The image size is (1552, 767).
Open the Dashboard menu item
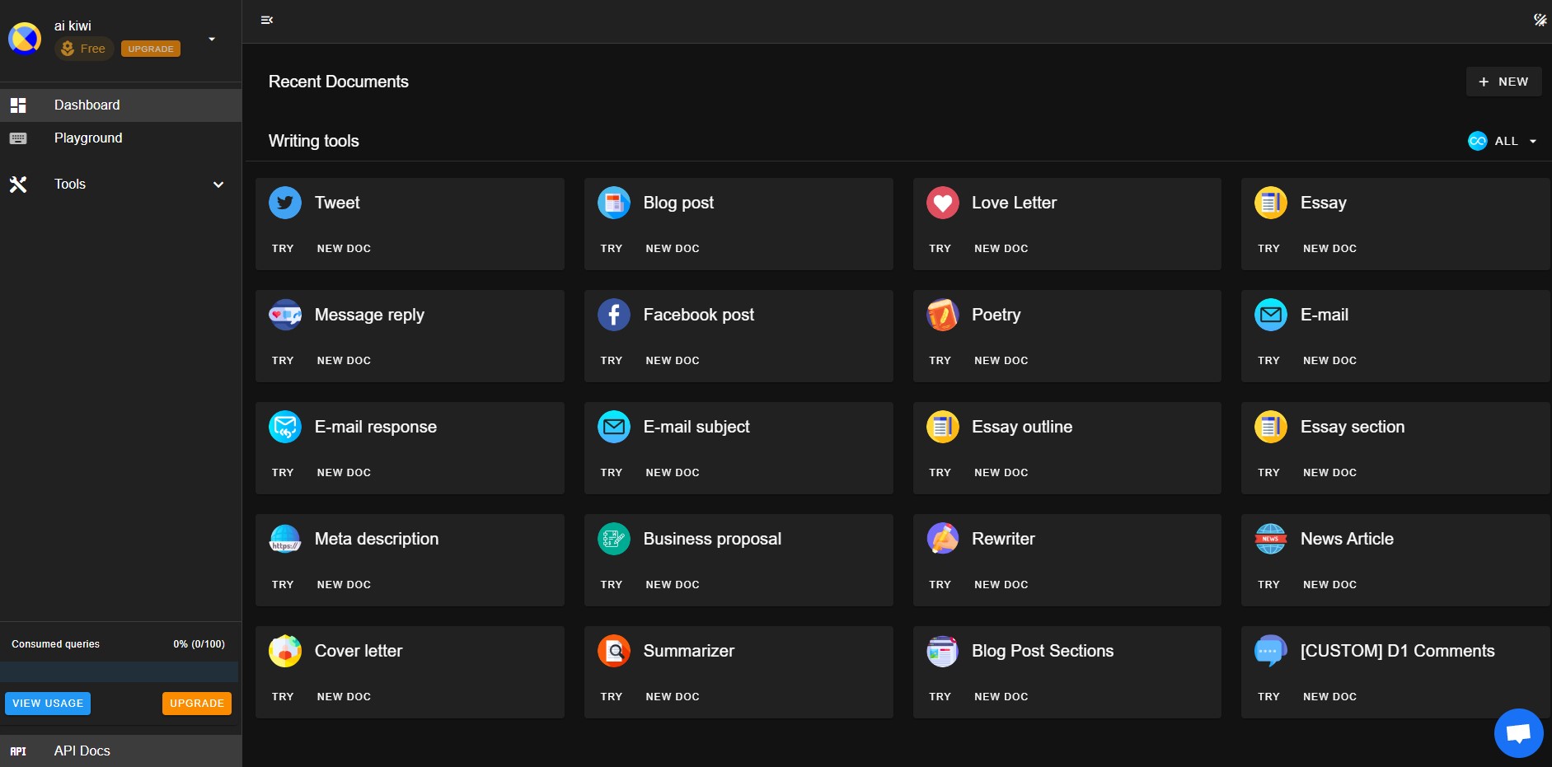point(121,105)
